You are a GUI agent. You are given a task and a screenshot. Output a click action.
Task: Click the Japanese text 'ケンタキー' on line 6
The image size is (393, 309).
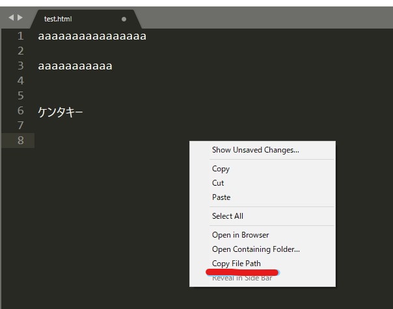(60, 112)
